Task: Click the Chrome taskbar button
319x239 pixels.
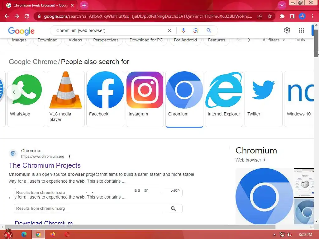Action: [38, 234]
